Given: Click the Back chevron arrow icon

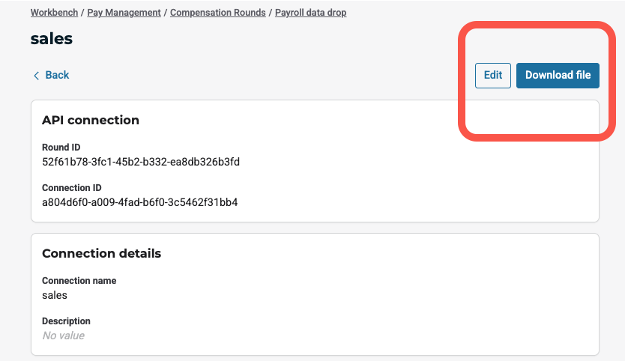Looking at the screenshot, I should point(36,76).
